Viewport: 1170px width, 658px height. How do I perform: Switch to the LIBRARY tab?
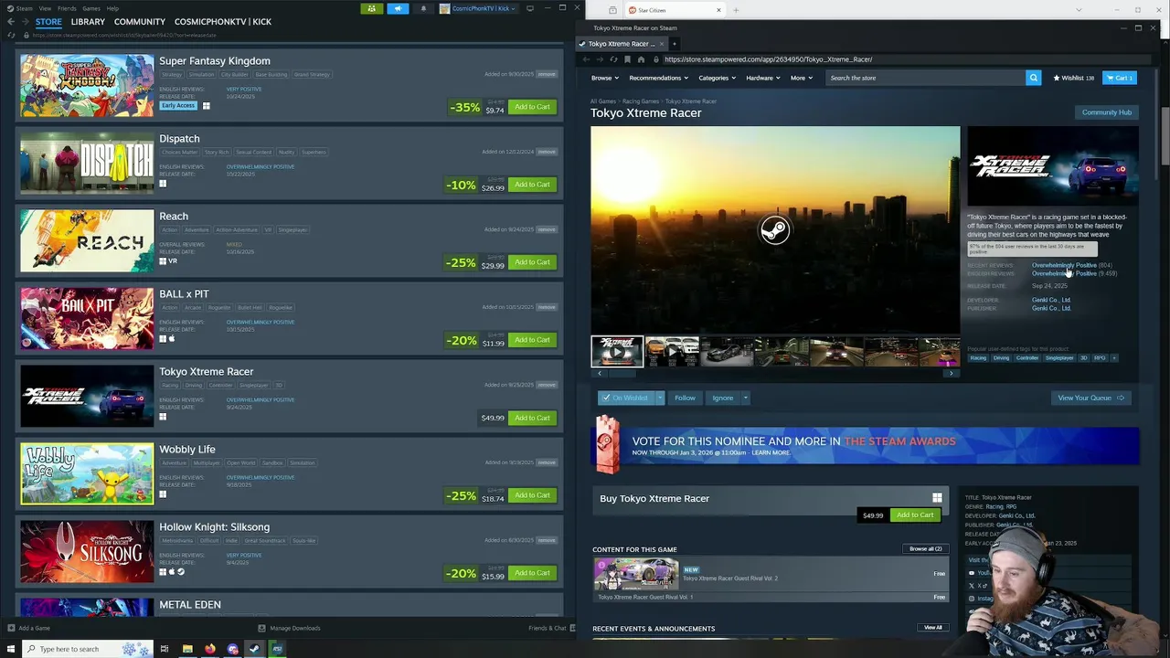click(x=88, y=21)
